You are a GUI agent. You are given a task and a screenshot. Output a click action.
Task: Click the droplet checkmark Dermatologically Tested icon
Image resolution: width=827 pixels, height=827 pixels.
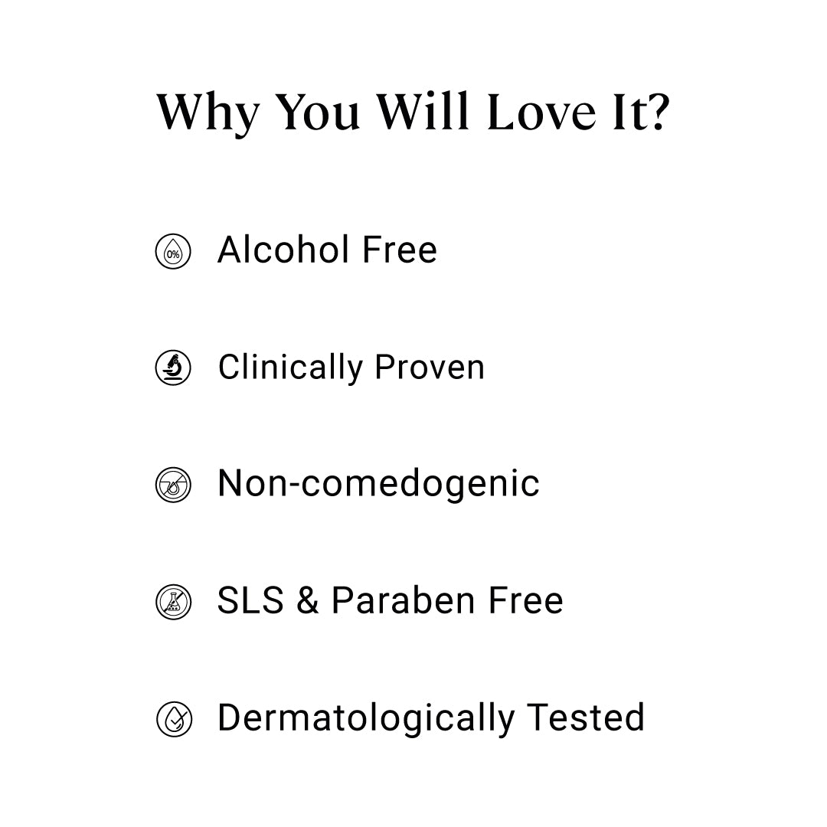[174, 719]
